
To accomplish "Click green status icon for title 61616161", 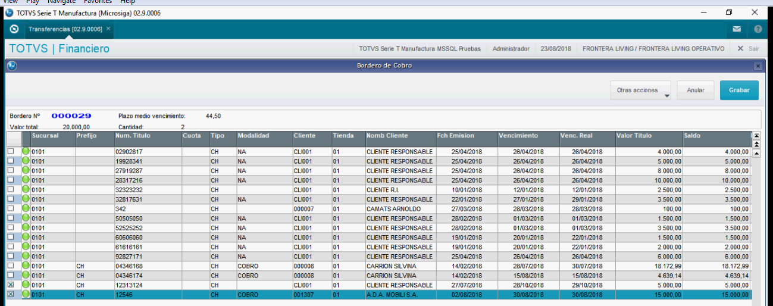I will pyautogui.click(x=26, y=247).
